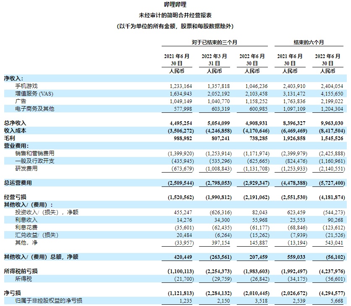Image resolution: width=351 pixels, height=306 pixels.
Task: Select the row label 电子商务及其他
Action: click(35, 109)
